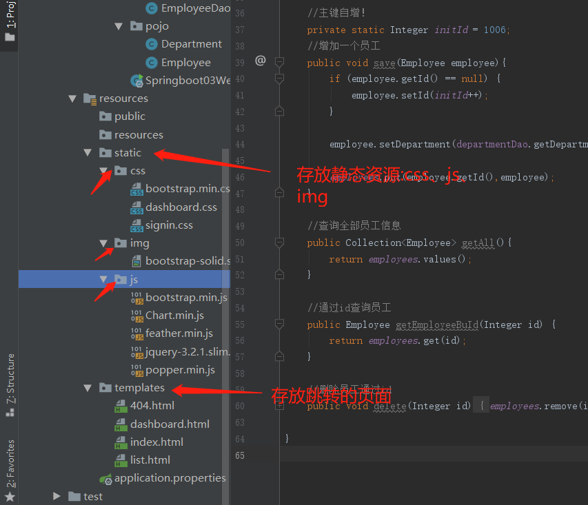Click the EmployeeDao class icon
The image size is (588, 505).
pyautogui.click(x=152, y=8)
